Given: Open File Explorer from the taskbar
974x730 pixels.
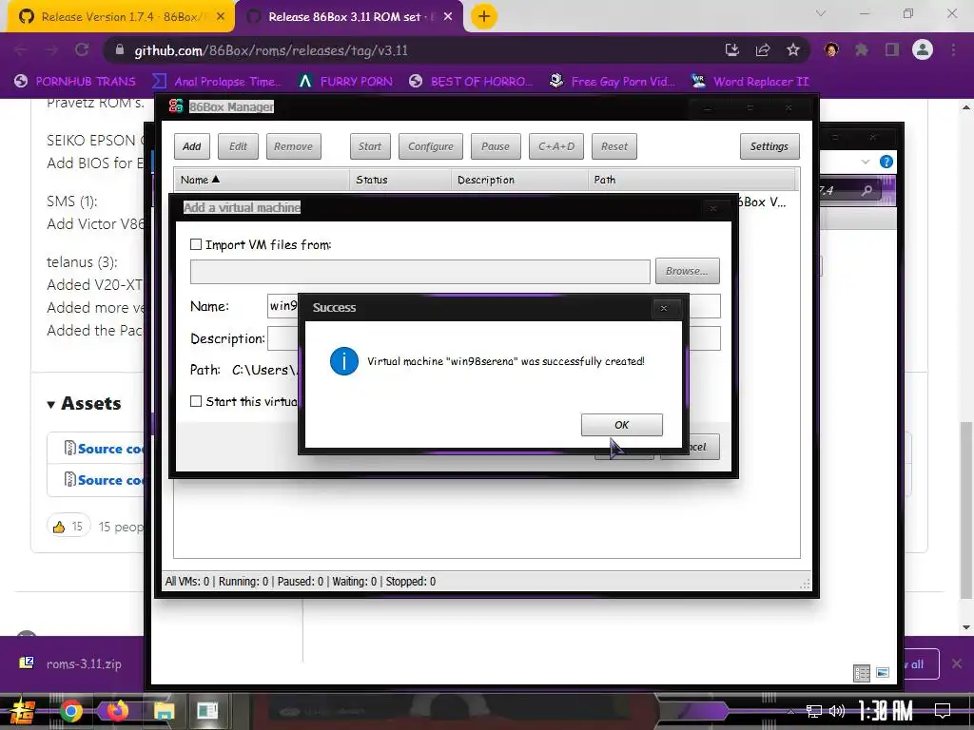Looking at the screenshot, I should coord(164,711).
